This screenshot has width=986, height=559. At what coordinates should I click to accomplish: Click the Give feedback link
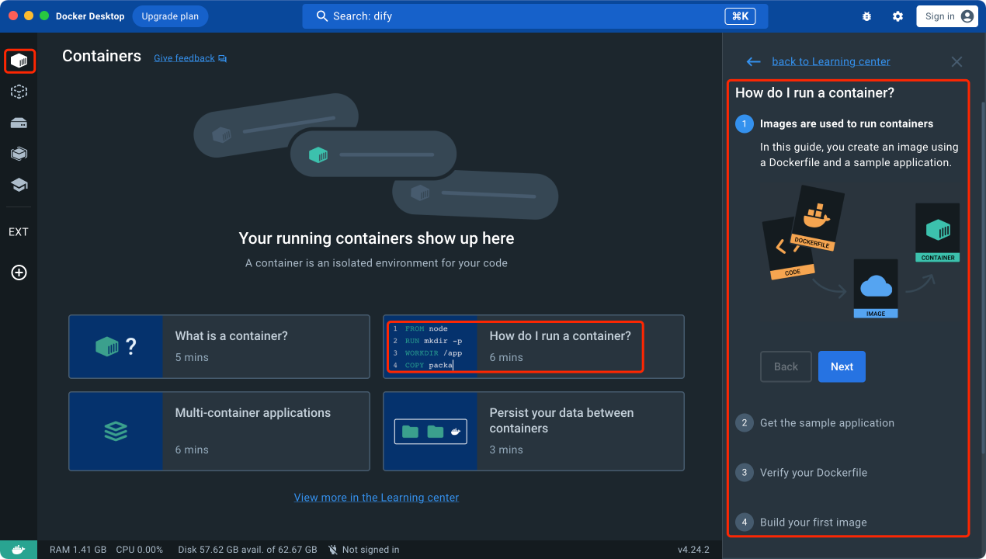[x=190, y=58]
